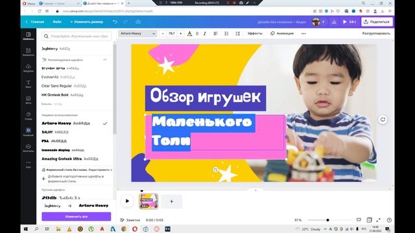Image resolution: width=415 pixels, height=233 pixels.
Task: Open the grid view page counter
Action: click(369, 220)
